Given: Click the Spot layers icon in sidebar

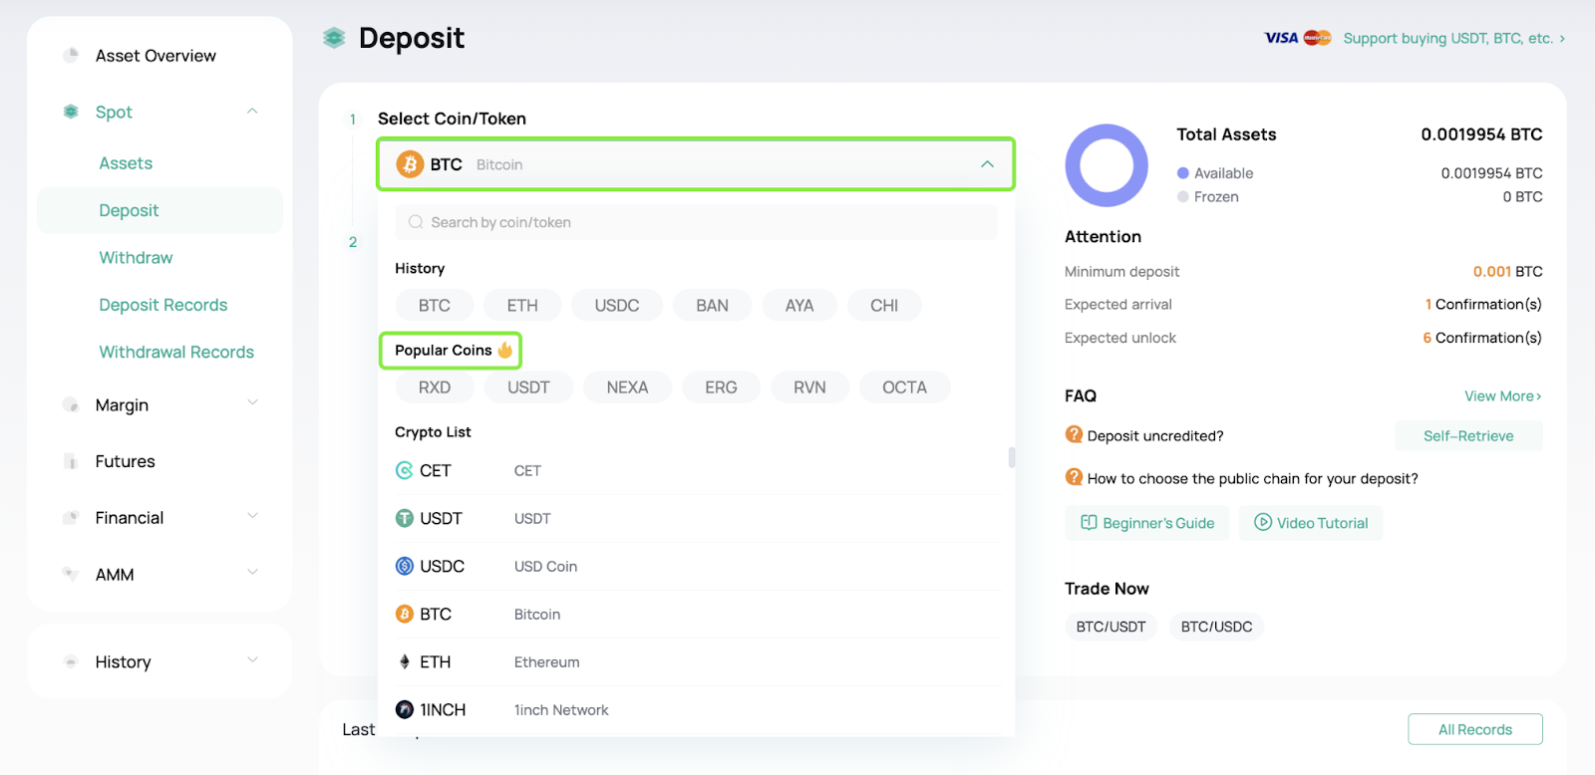Looking at the screenshot, I should point(71,112).
